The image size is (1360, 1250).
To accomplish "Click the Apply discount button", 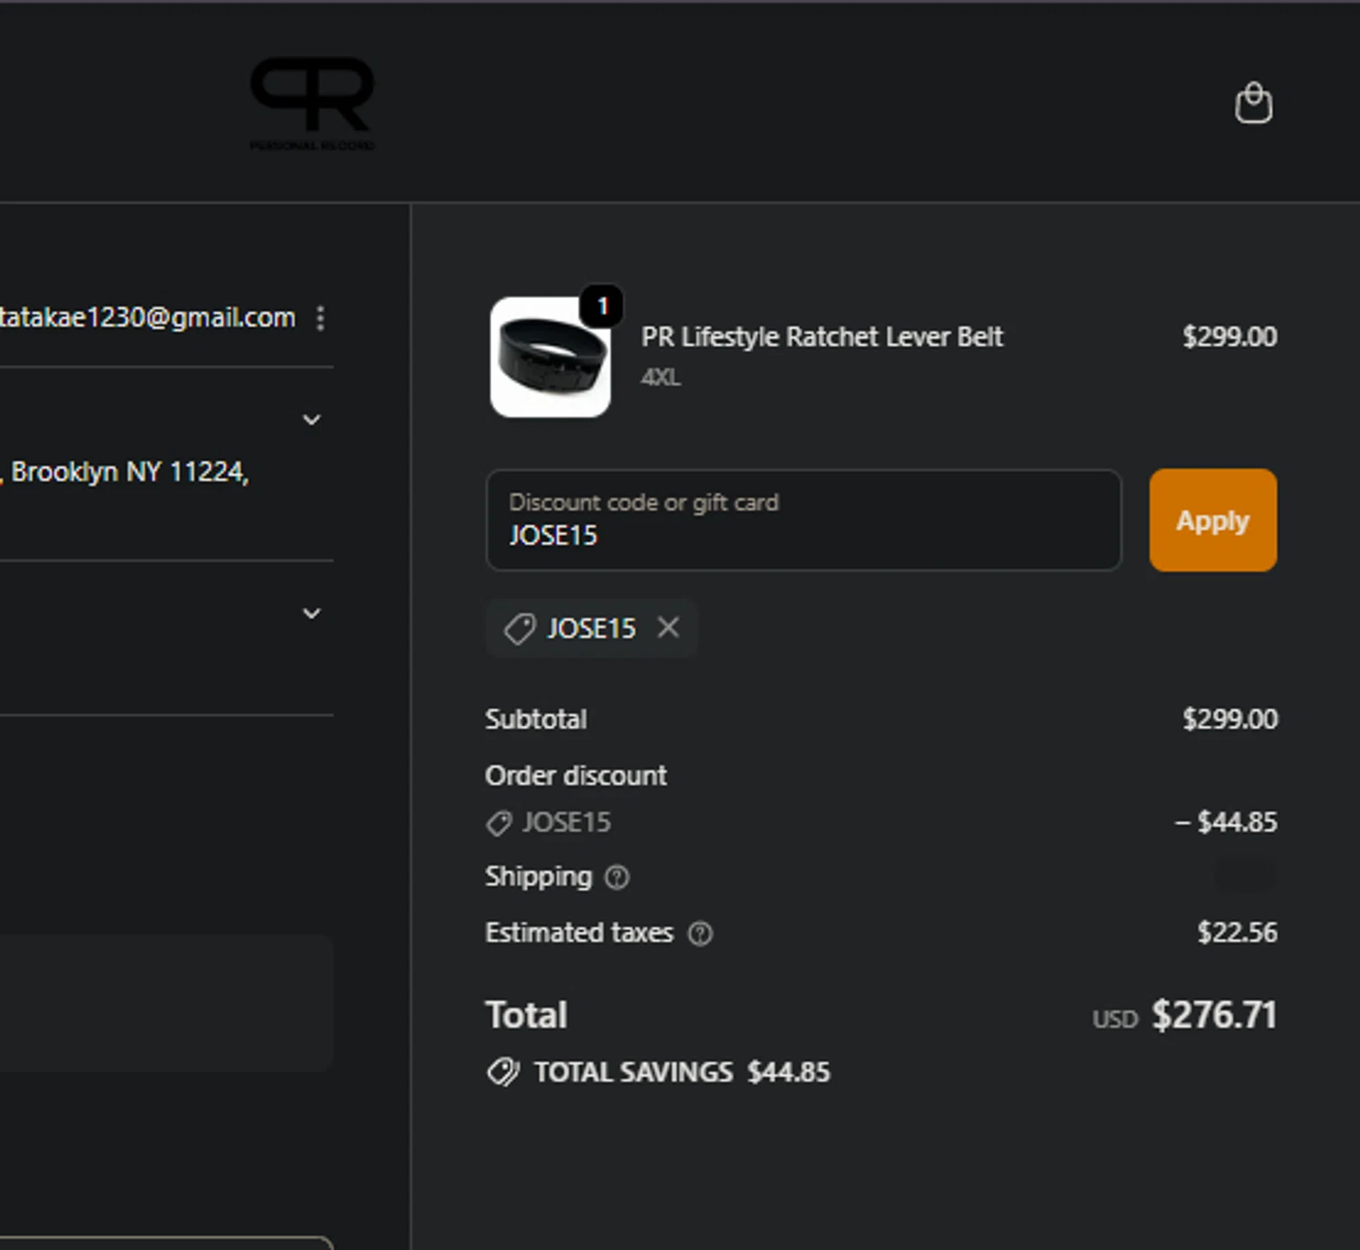I will [x=1212, y=520].
